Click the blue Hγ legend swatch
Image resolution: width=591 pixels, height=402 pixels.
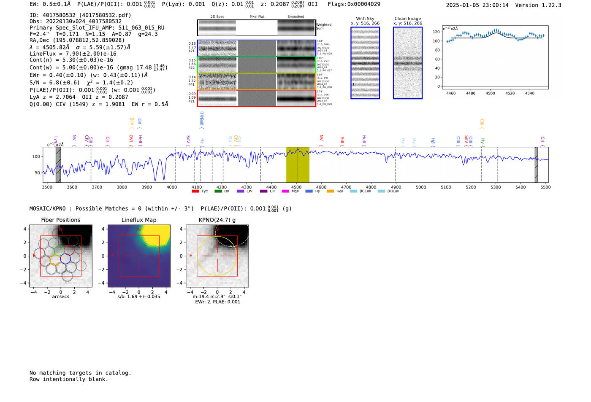pos(309,191)
